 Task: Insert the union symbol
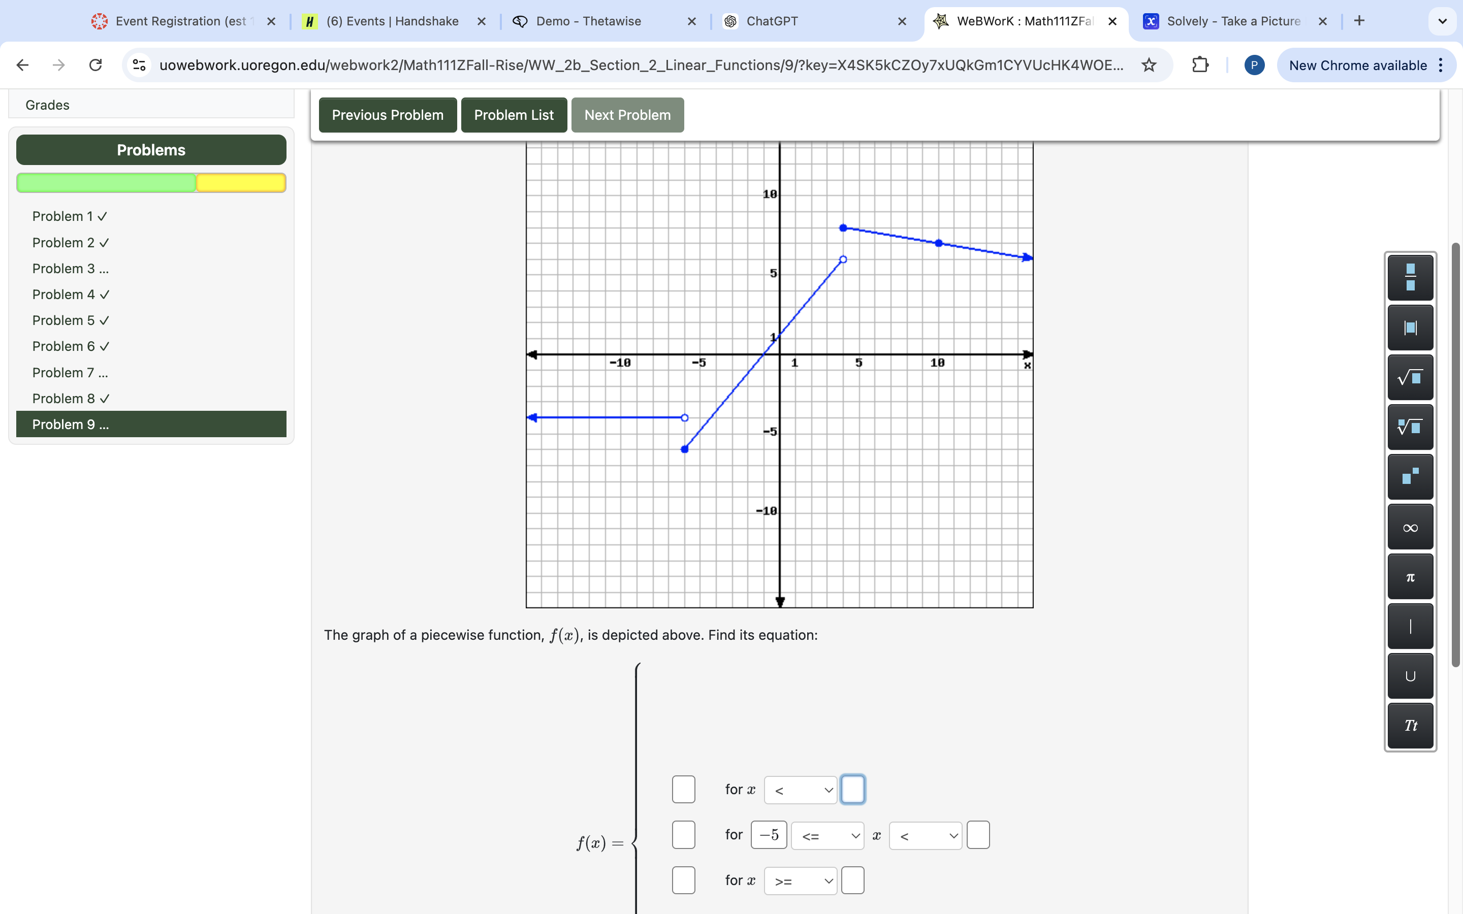(1410, 676)
